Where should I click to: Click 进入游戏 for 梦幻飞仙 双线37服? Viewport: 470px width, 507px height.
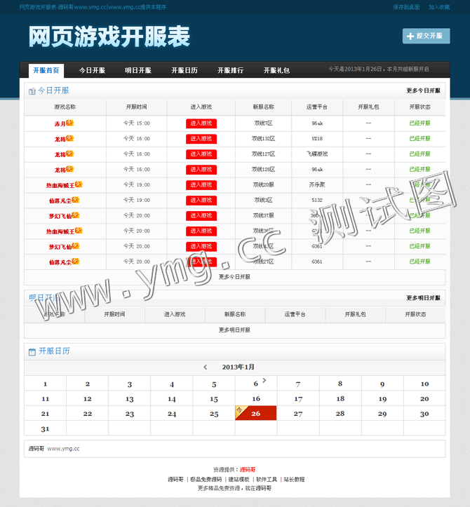[x=201, y=216]
